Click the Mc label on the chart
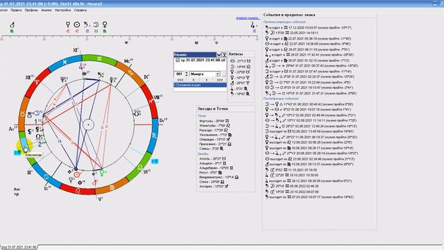444x250 pixels. [x=128, y=61]
